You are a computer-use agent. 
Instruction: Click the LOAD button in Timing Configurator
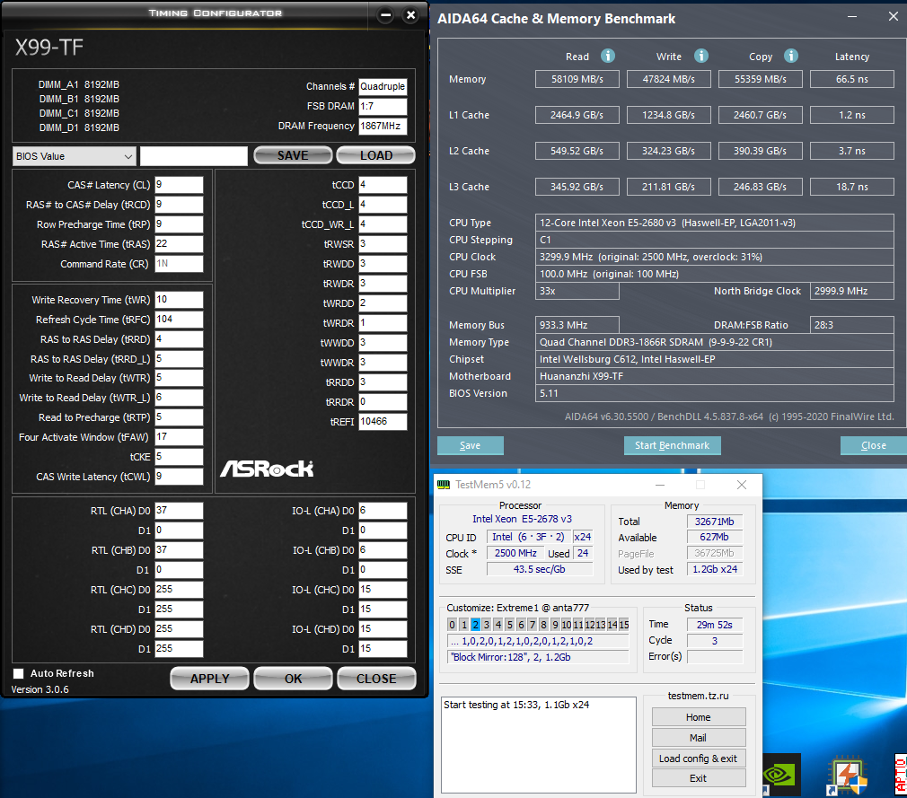[x=376, y=155]
